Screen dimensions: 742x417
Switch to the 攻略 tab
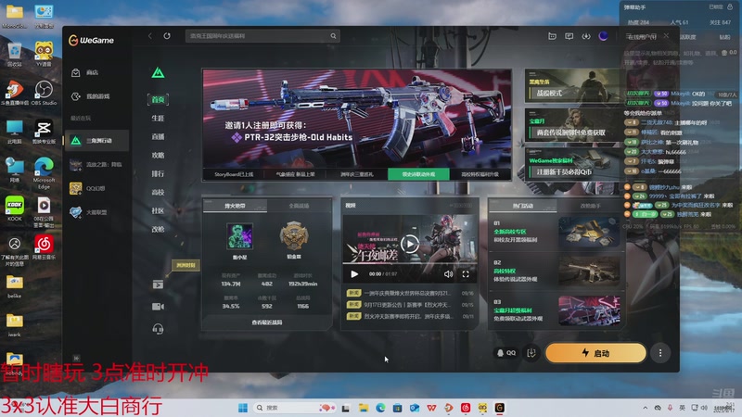pyautogui.click(x=158, y=155)
